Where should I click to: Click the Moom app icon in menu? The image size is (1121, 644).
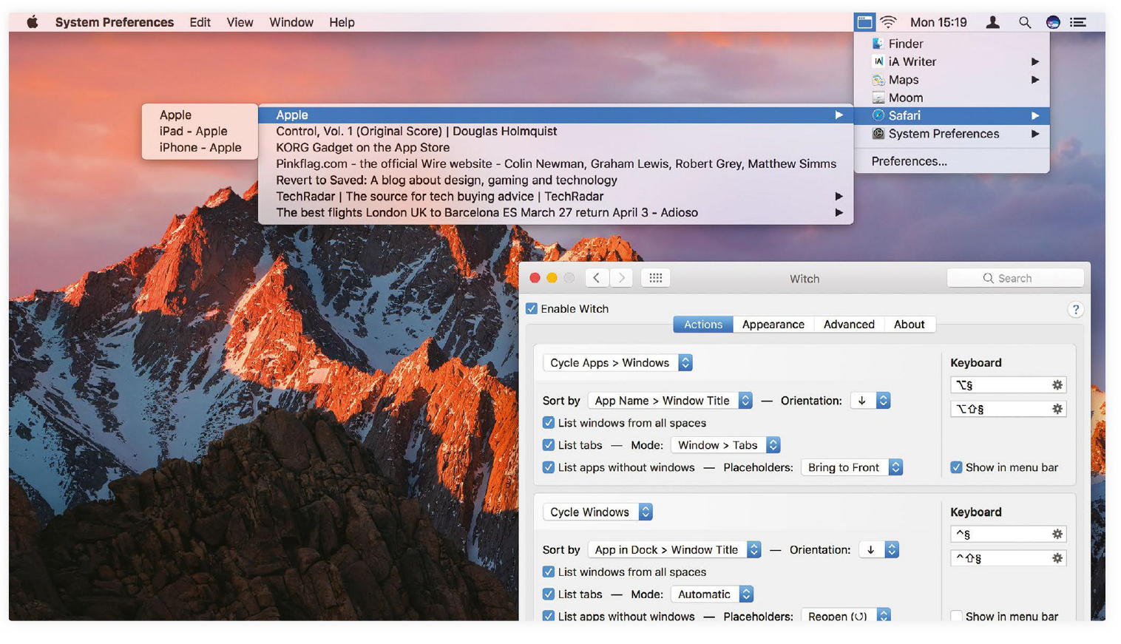tap(878, 98)
